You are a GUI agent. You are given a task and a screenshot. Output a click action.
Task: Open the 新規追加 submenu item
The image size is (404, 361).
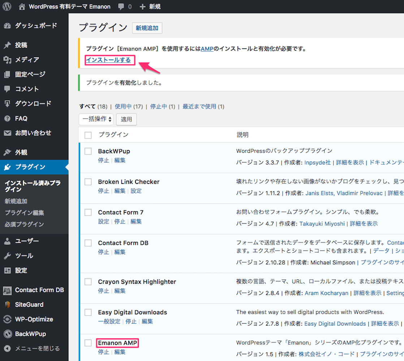16,201
